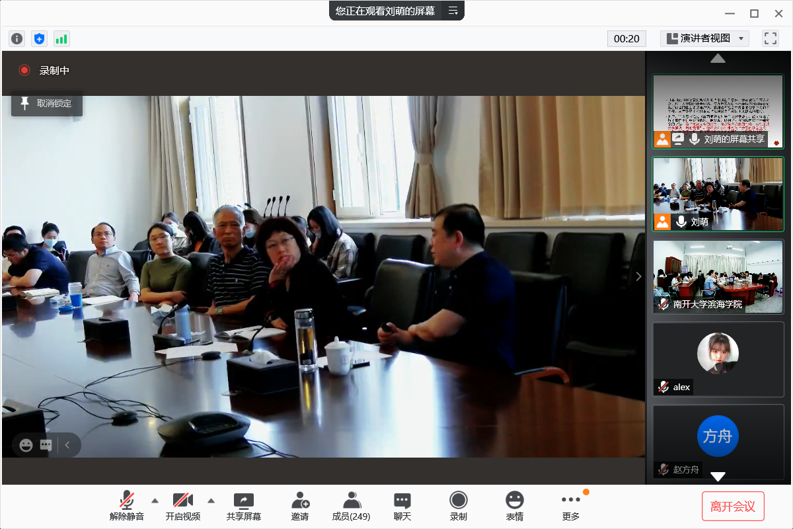Open the meeting info icon
Viewport: 793px width, 529px height.
(17, 39)
